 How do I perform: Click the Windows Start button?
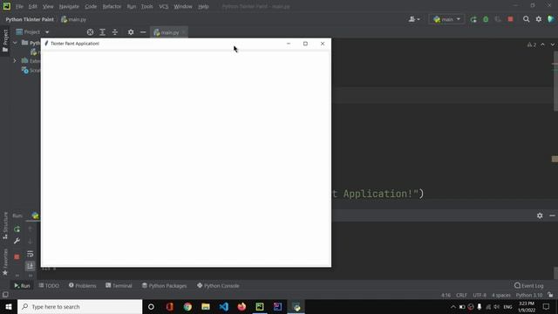[9, 306]
